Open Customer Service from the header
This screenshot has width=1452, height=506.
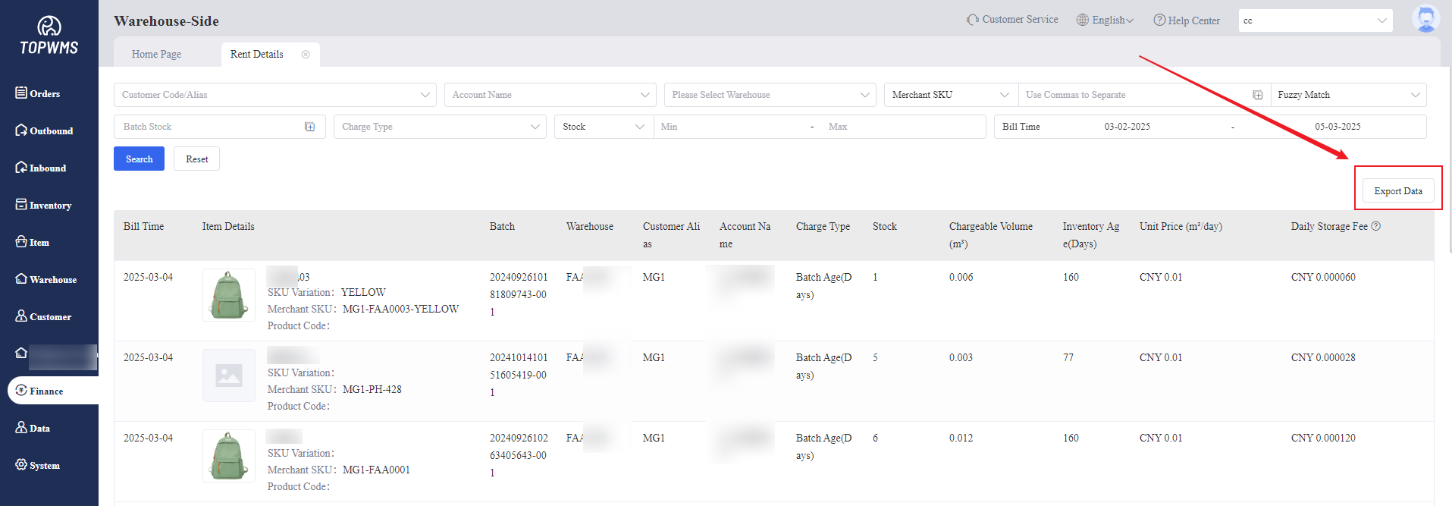tap(1012, 20)
